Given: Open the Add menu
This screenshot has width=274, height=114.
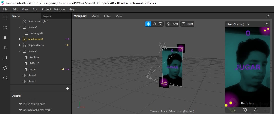Looking at the screenshot, I should 35,9.
